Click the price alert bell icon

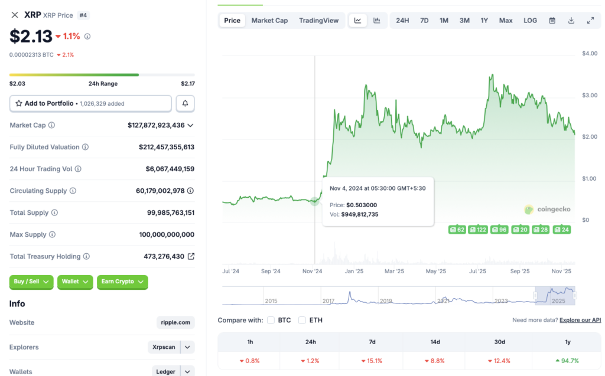pyautogui.click(x=185, y=103)
